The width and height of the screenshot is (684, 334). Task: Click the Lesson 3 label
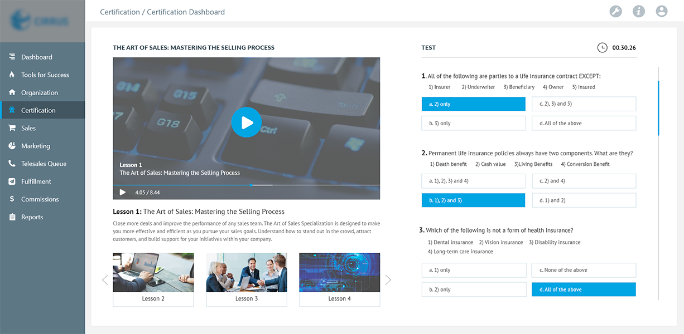pyautogui.click(x=247, y=299)
